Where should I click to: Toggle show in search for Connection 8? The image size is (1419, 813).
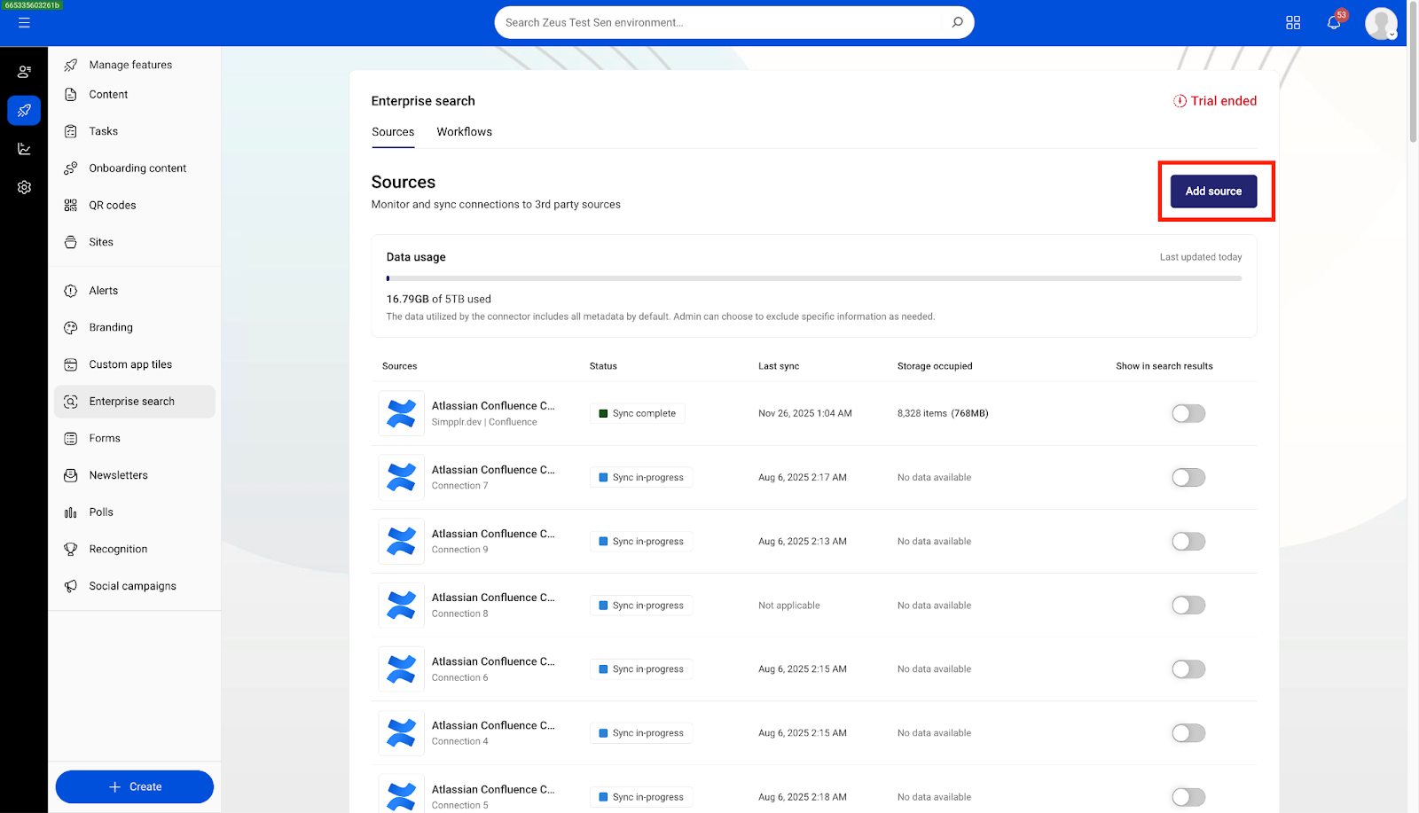tap(1188, 606)
